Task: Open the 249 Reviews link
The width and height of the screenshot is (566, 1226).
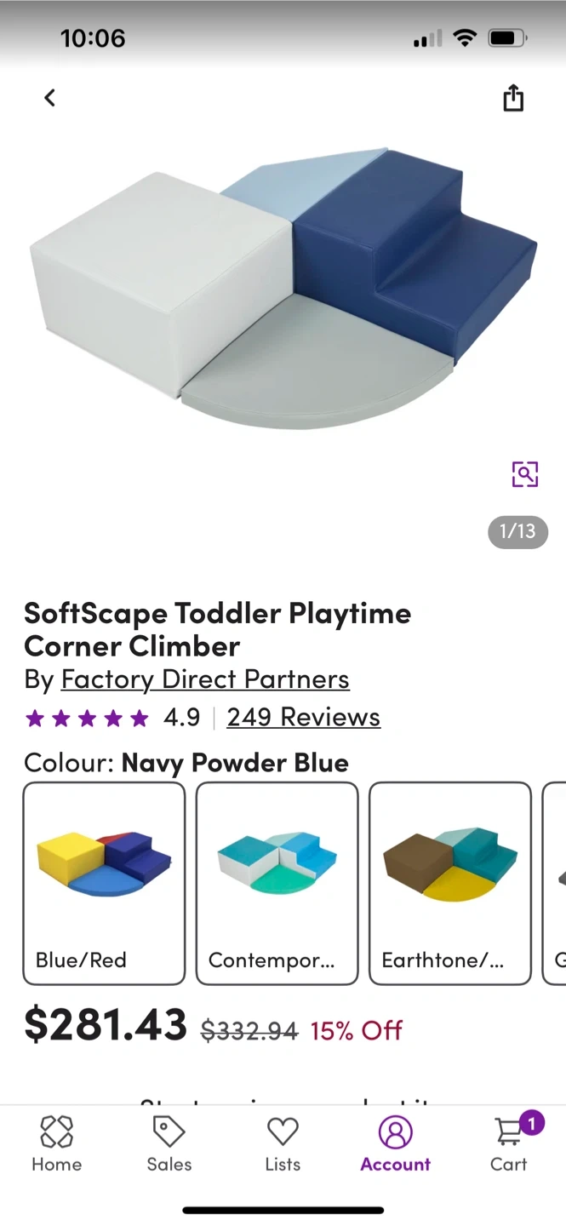Action: 303,717
